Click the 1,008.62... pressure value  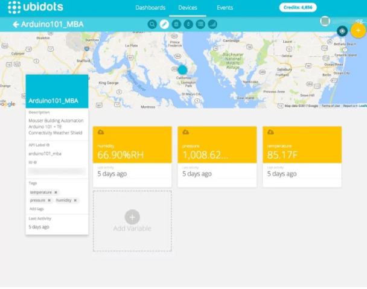click(205, 155)
